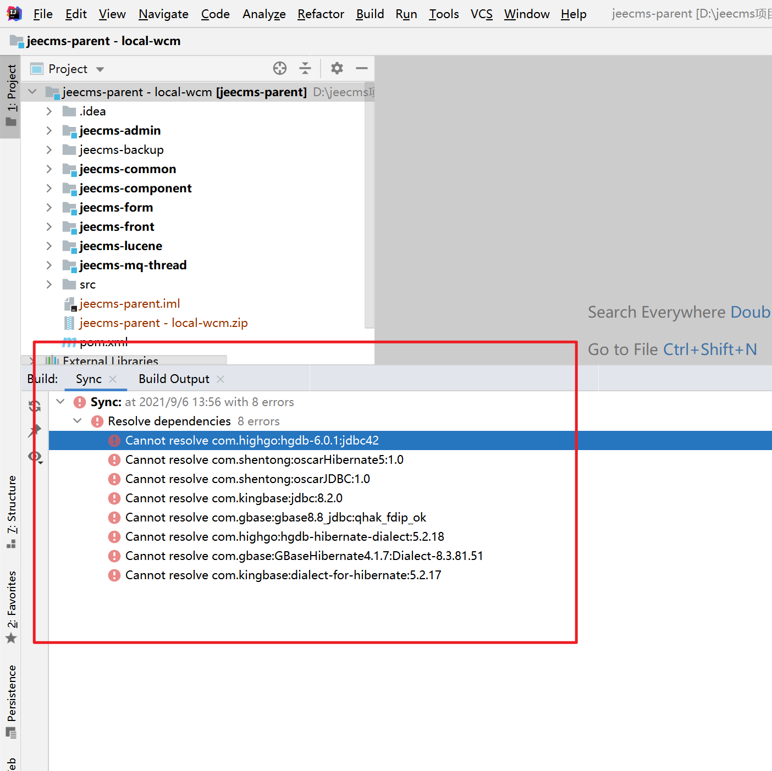Click the root project folder icon
This screenshot has height=771, width=772.
pos(52,92)
